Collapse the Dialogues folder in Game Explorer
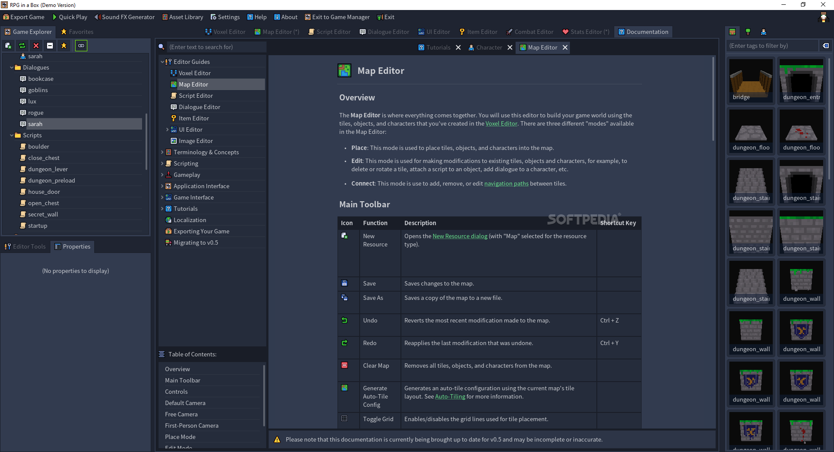834x452 pixels. click(x=12, y=67)
